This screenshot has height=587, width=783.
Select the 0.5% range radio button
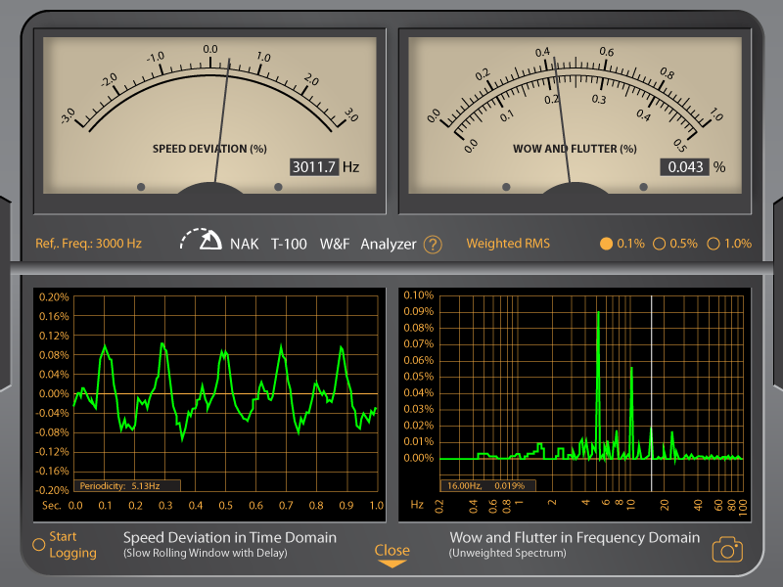click(659, 244)
